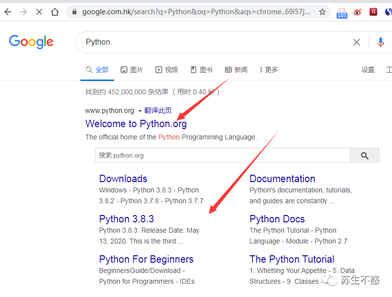This screenshot has height=297, width=392.
Task: Open the Documentation sitelink
Action: tap(282, 179)
